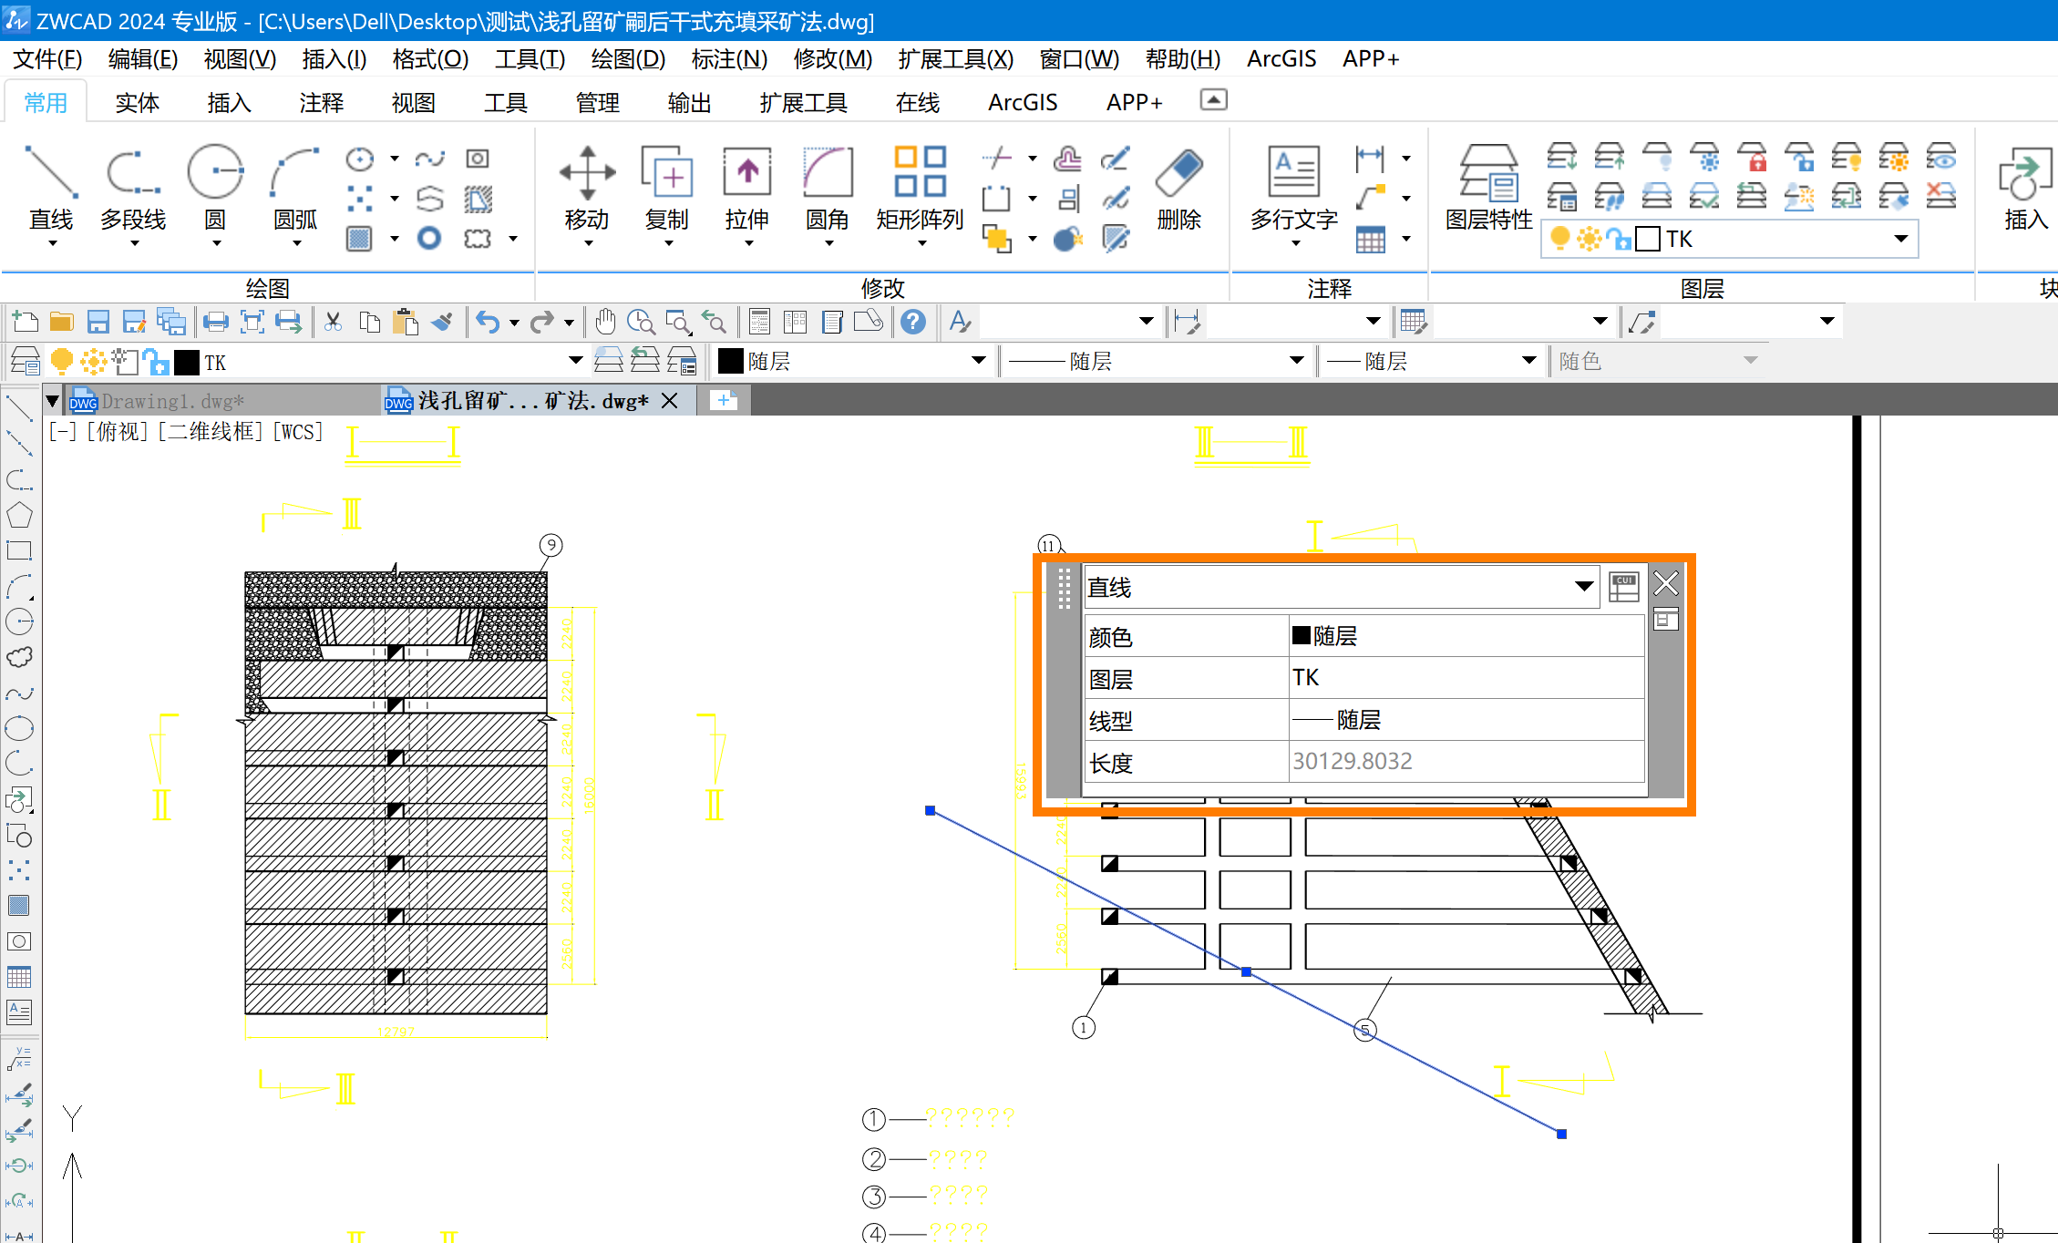Click the 图层 TK value field
Viewport: 2058px width, 1243px height.
(x=1466, y=677)
